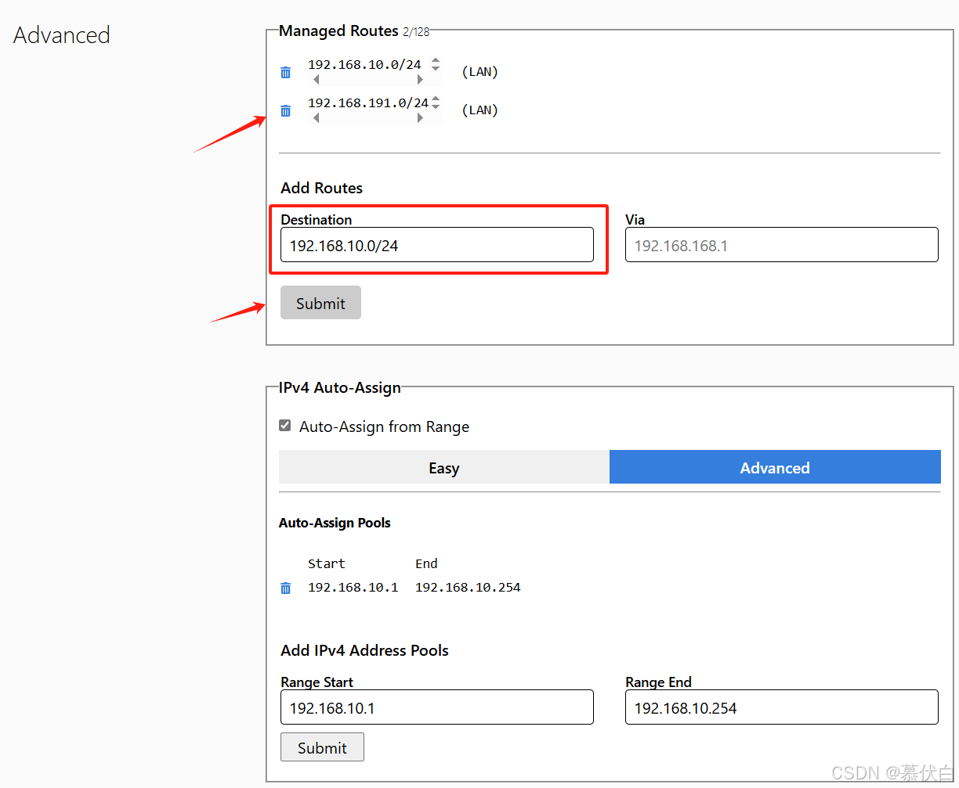Click the IPv4 Auto-Assign section title

point(340,387)
